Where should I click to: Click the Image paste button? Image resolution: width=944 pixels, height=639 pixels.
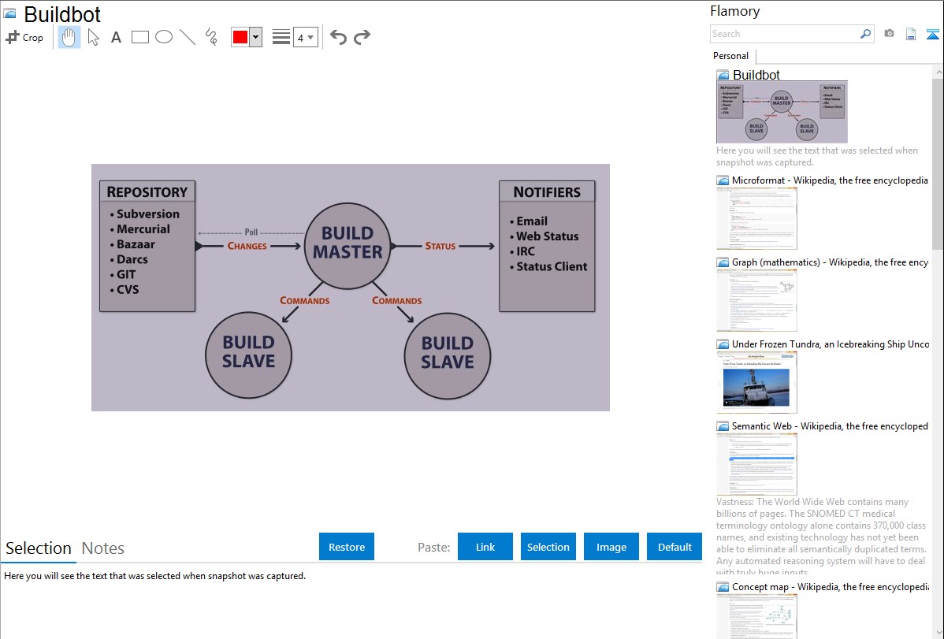coord(611,547)
